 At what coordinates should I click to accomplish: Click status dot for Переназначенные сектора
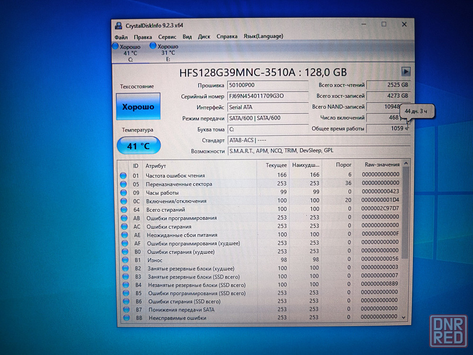(x=123, y=184)
